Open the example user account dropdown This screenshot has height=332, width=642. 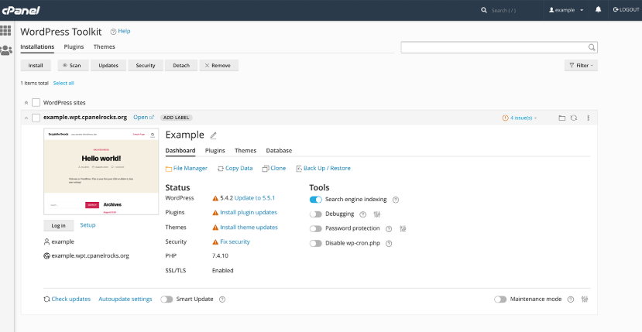[x=566, y=10]
